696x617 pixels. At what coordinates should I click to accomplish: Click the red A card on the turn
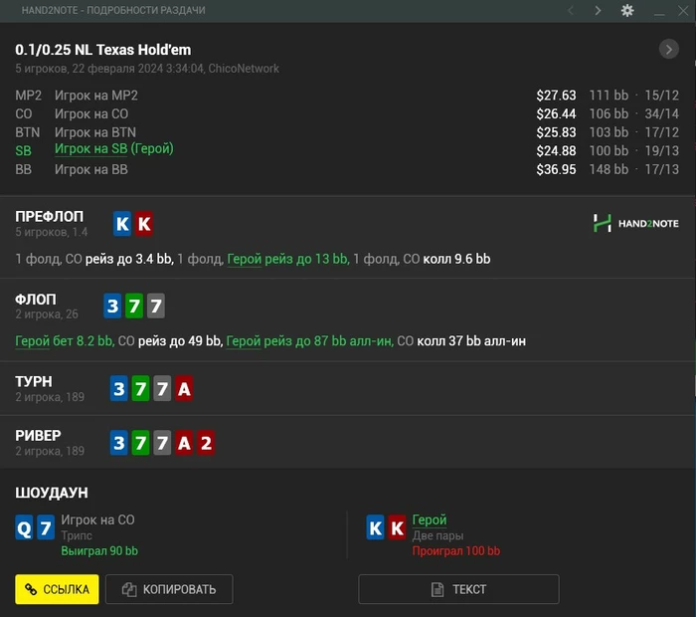[184, 389]
